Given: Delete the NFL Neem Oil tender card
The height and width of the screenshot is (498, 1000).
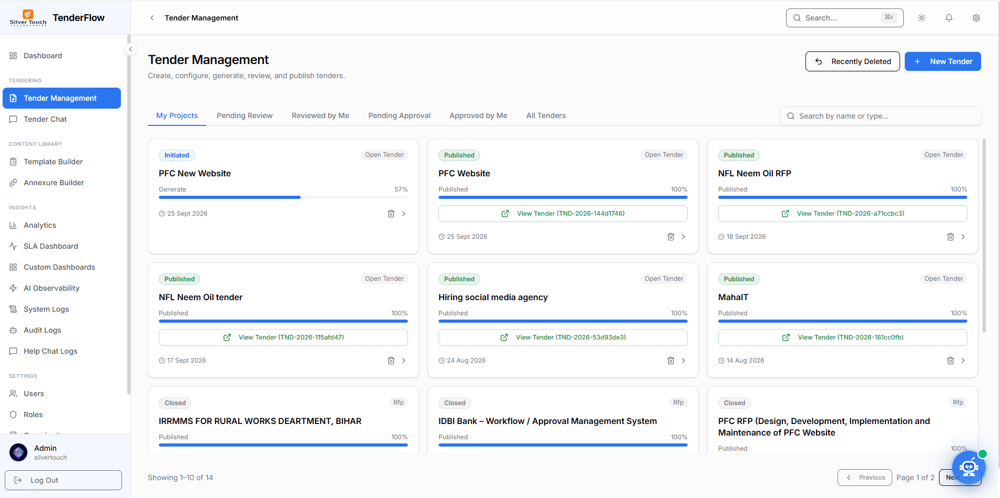Looking at the screenshot, I should click(x=391, y=361).
